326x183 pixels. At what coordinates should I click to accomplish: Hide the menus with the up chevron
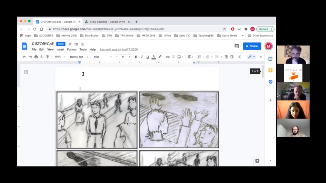pos(261,57)
